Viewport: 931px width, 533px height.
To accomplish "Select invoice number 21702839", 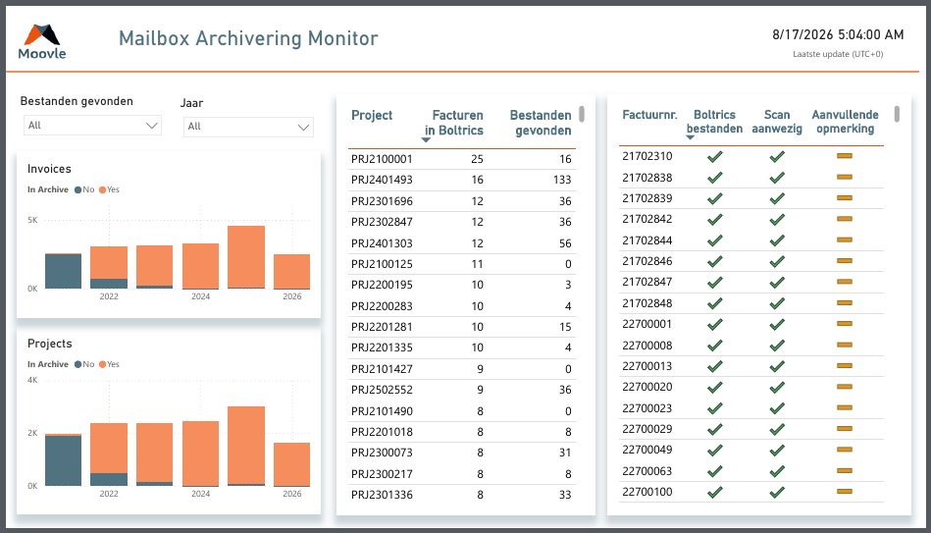I will click(x=647, y=198).
